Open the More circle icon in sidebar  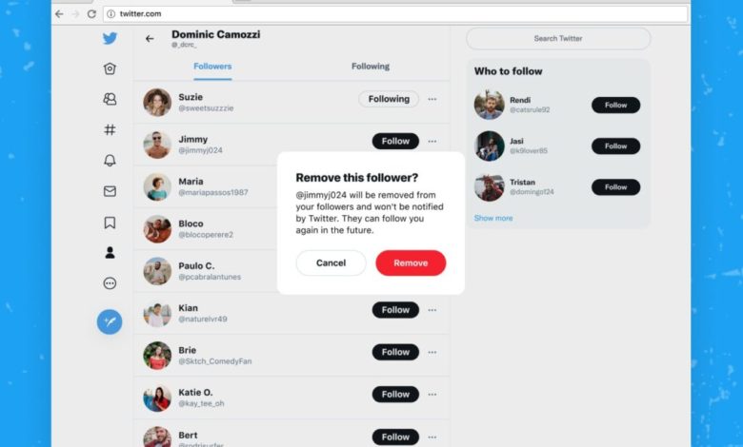point(110,283)
